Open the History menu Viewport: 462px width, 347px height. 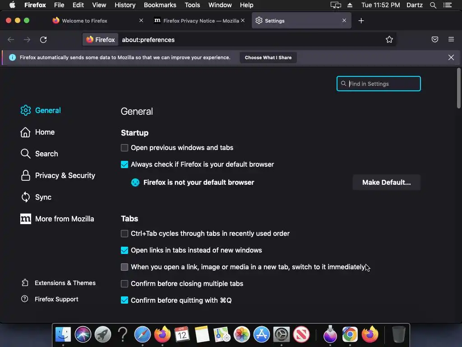coord(125,5)
